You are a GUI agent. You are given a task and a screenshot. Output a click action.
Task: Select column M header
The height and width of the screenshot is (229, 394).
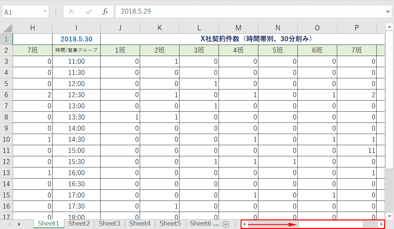[x=238, y=28]
